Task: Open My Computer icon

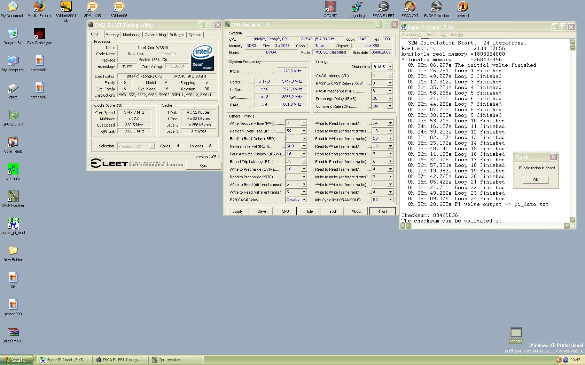Action: [x=13, y=63]
